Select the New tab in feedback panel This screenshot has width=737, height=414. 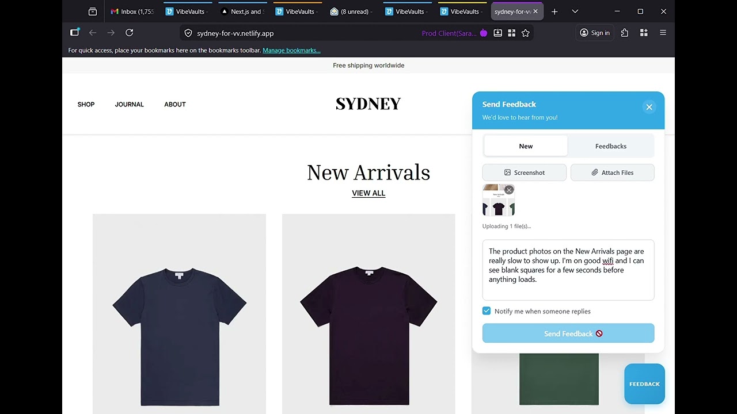(x=526, y=146)
